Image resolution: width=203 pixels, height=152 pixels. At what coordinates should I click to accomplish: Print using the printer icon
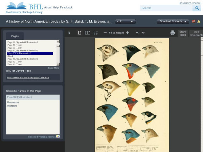[173, 33]
